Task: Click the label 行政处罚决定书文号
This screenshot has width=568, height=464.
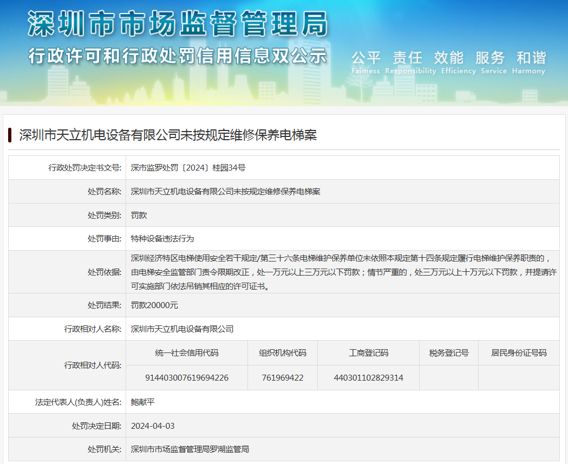Action: (85, 168)
